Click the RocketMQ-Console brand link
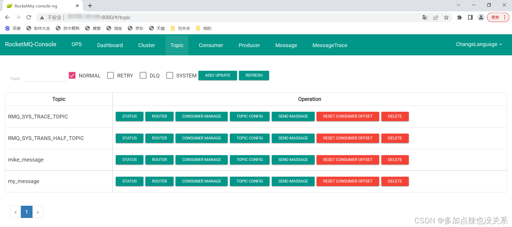The height and width of the screenshot is (227, 512). point(31,44)
